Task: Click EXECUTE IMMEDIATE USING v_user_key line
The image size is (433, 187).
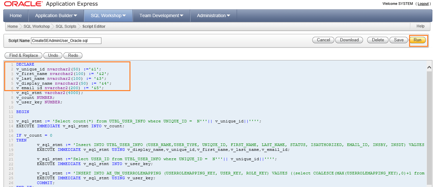Action: (x=96, y=178)
